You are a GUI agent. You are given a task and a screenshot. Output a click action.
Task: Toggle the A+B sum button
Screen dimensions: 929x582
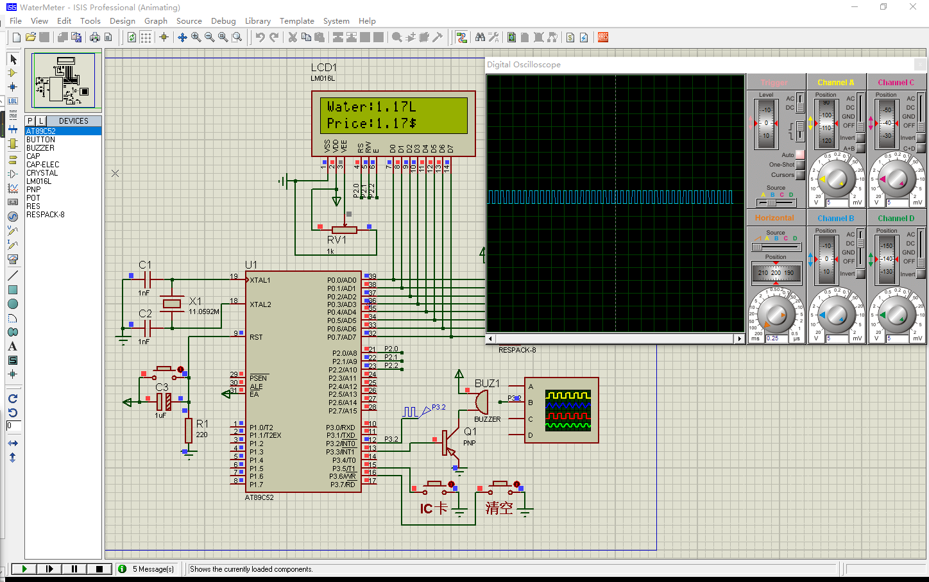[x=861, y=148]
